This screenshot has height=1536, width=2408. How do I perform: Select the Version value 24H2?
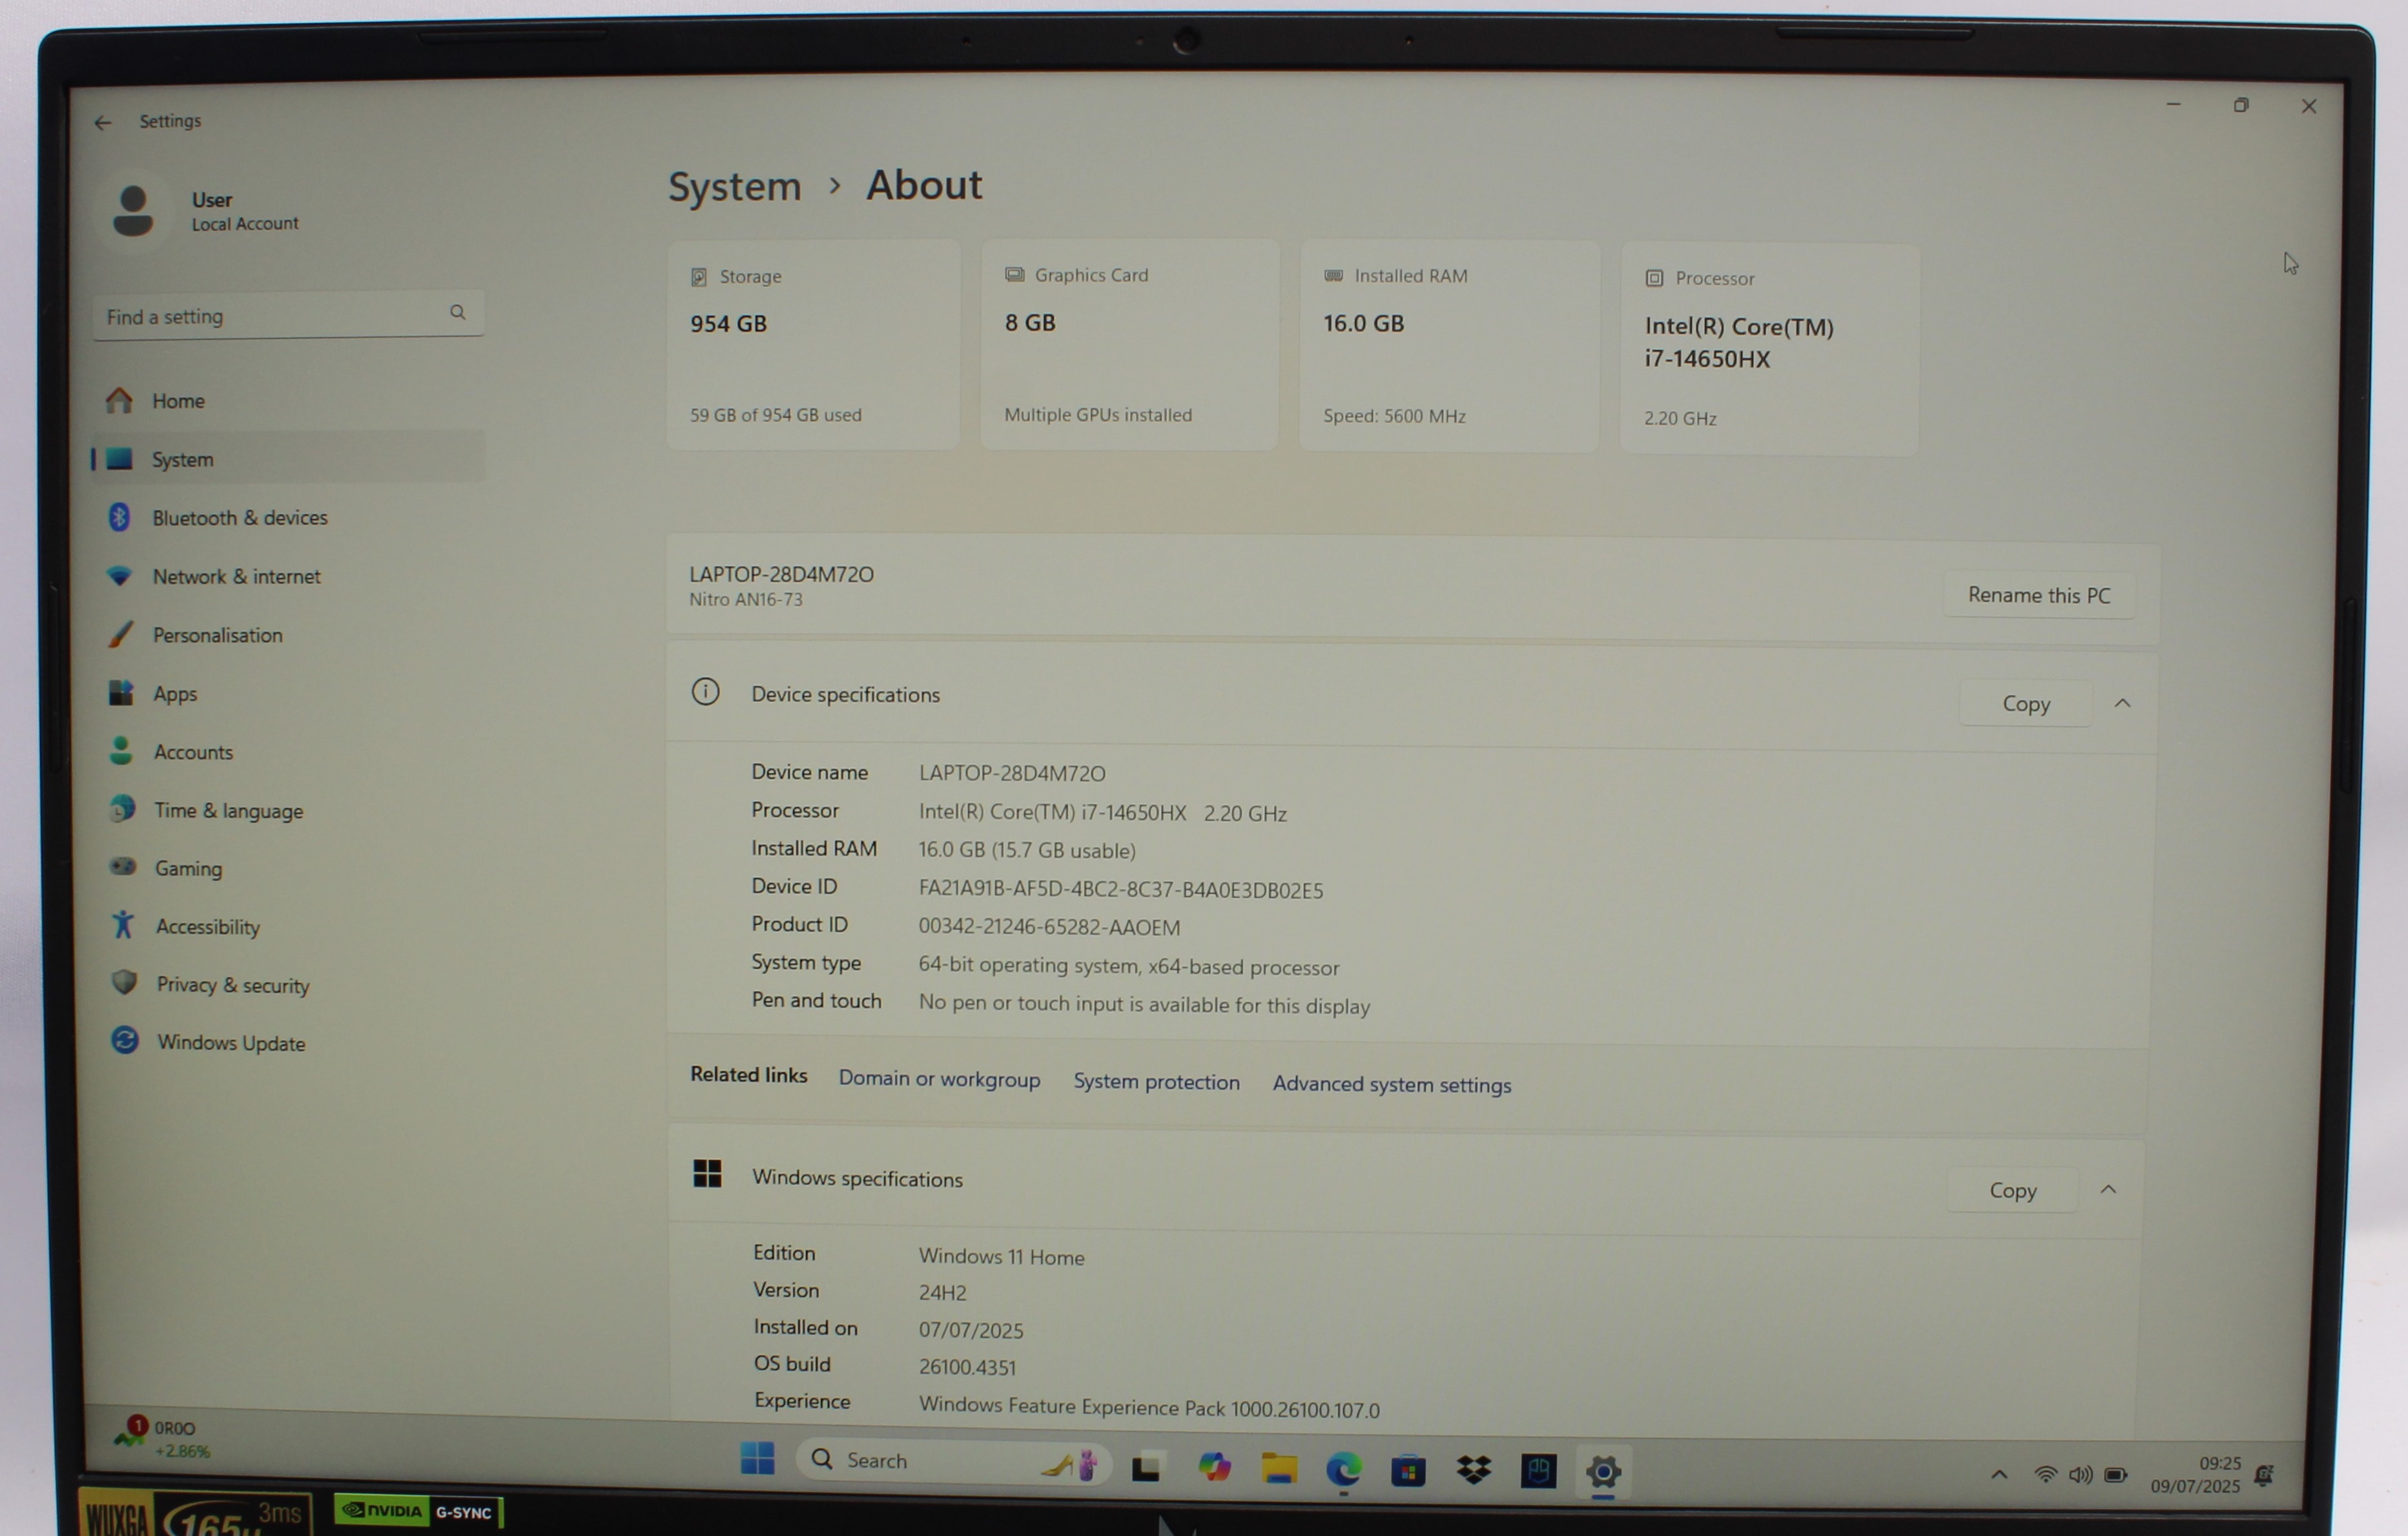(942, 1293)
